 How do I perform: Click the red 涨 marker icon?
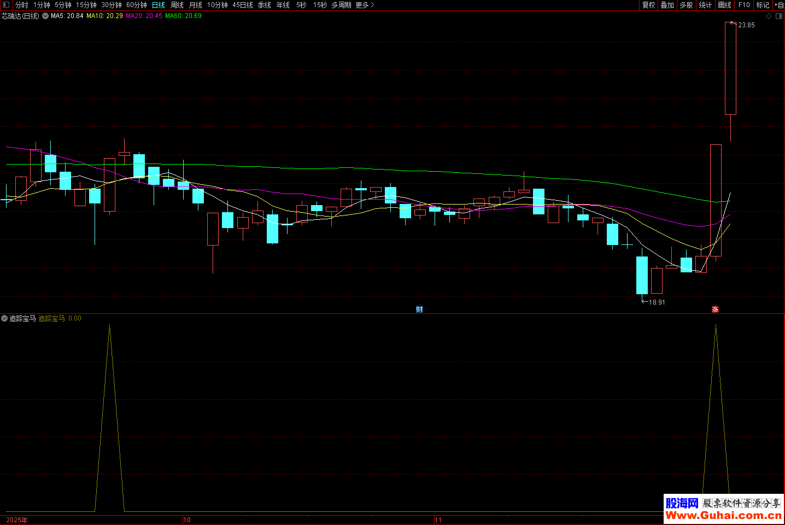pos(715,310)
